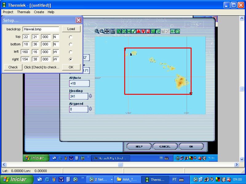Click the red V toolbar icon
Image resolution: width=246 pixels, height=184 pixels.
(143, 31)
